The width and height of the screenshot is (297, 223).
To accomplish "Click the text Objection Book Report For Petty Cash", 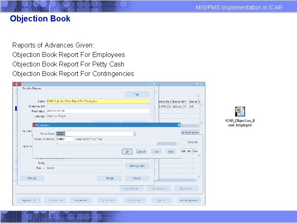I will click(68, 64).
